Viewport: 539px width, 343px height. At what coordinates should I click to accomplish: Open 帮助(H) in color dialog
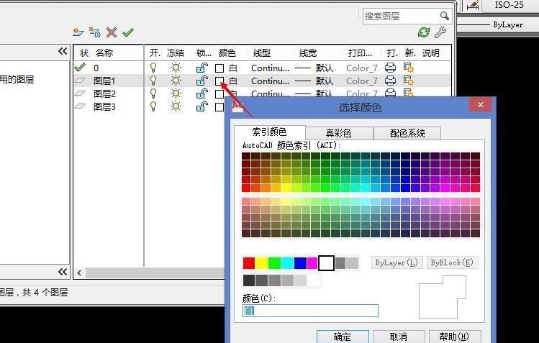click(x=454, y=337)
